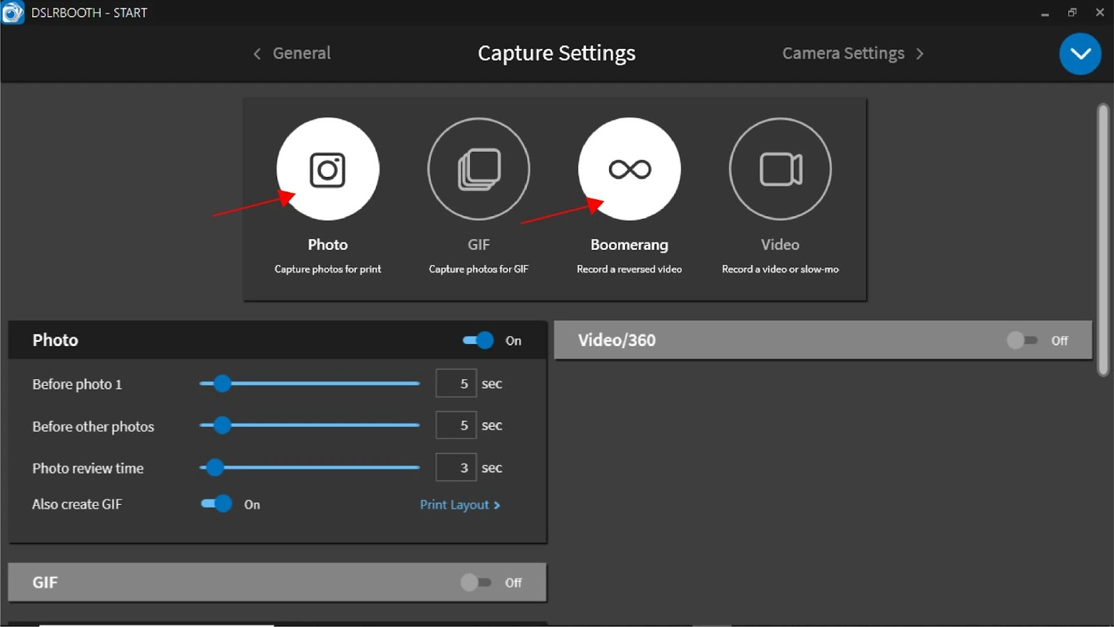Viewport: 1114px width, 627px height.
Task: Open the Print Layout link
Action: click(460, 504)
